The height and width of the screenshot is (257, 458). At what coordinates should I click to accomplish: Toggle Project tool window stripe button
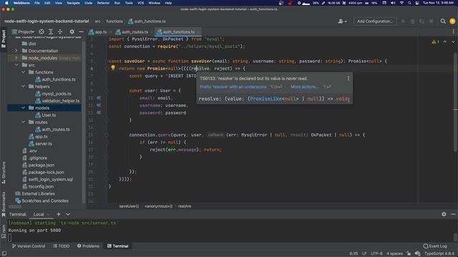[x=4, y=39]
